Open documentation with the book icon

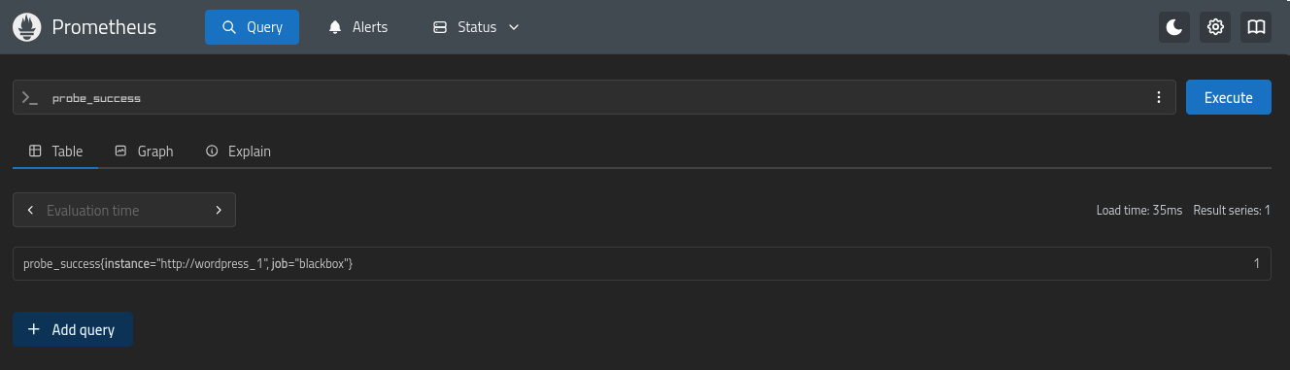(1256, 27)
